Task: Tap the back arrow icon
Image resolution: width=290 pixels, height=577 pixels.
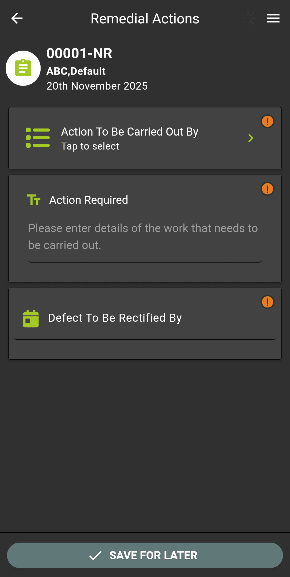Action: (x=17, y=18)
